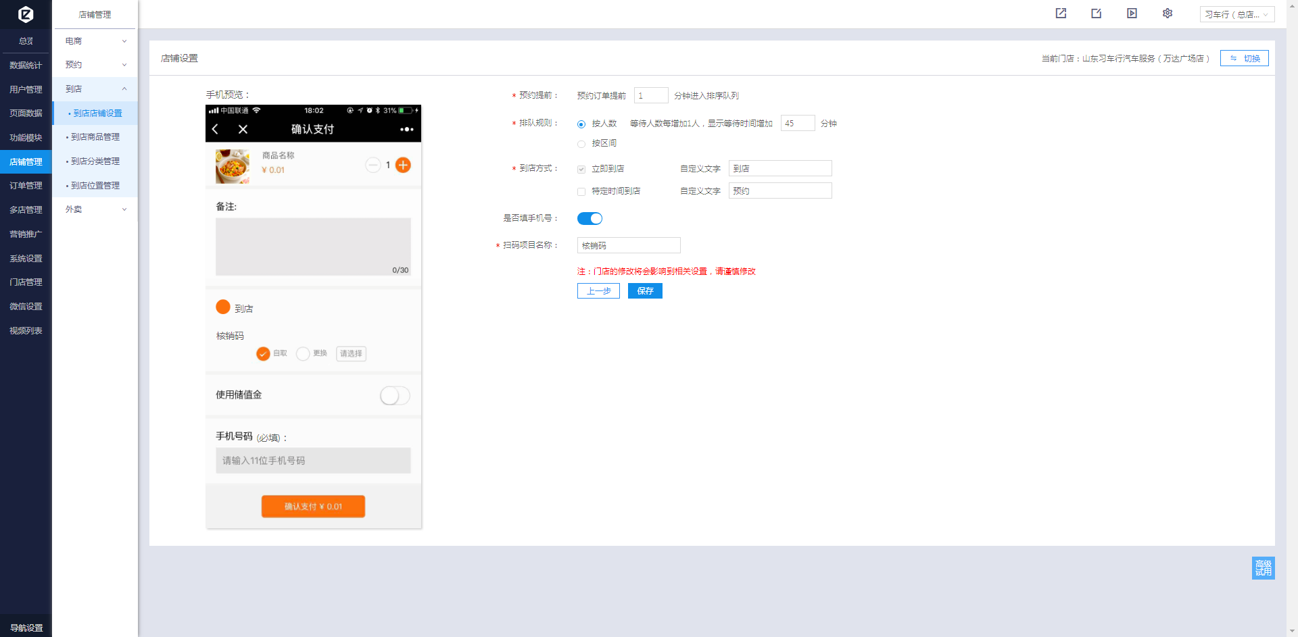Tap the orange plus quantity icon
Viewport: 1298px width, 637px height.
pos(403,165)
